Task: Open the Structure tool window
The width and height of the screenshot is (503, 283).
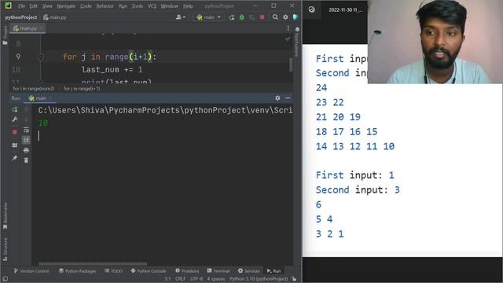Action: [x=5, y=249]
